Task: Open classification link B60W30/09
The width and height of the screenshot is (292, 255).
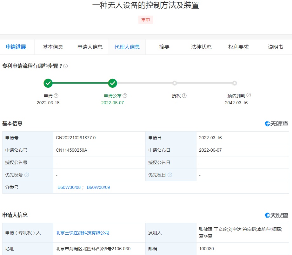Action: click(x=98, y=187)
